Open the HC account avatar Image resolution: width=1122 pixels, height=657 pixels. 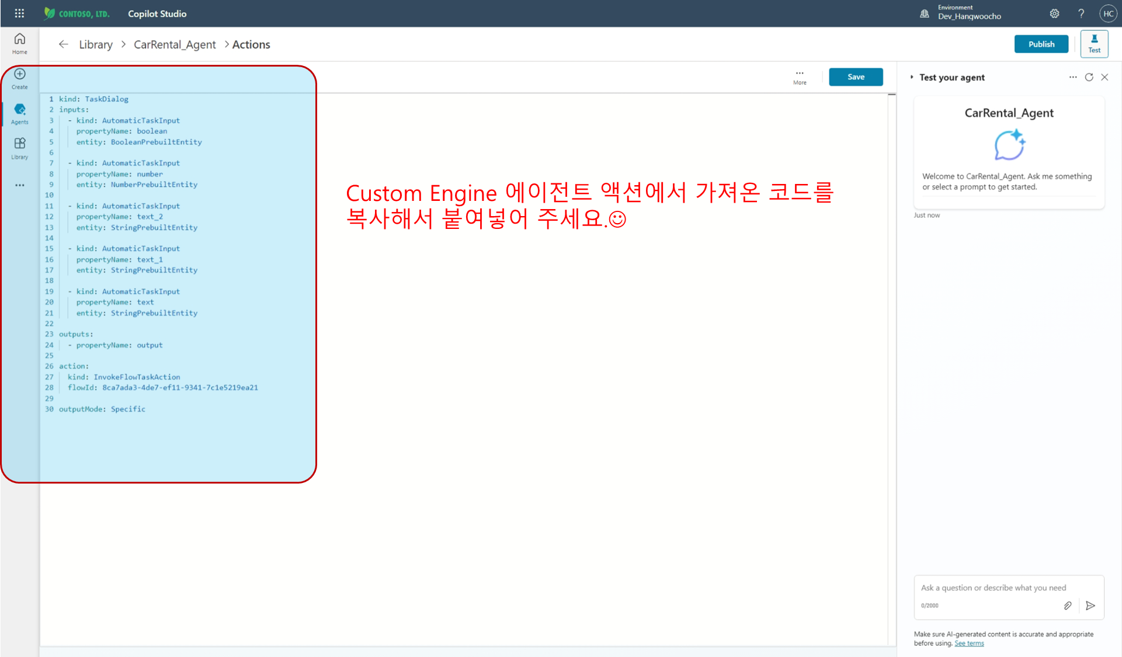click(x=1108, y=13)
